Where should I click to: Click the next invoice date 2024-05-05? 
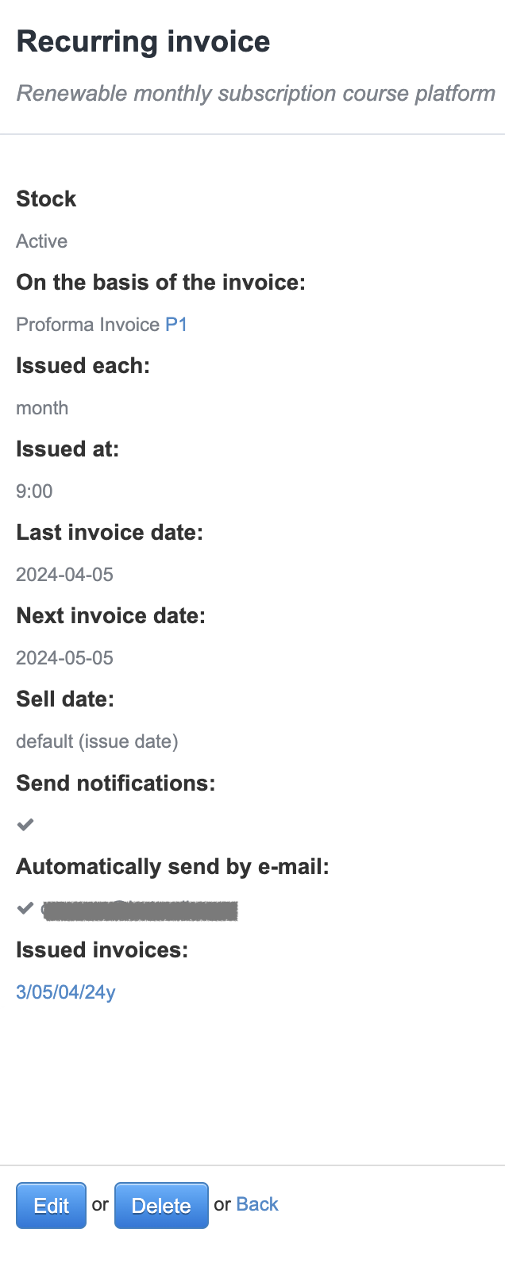[x=64, y=658]
